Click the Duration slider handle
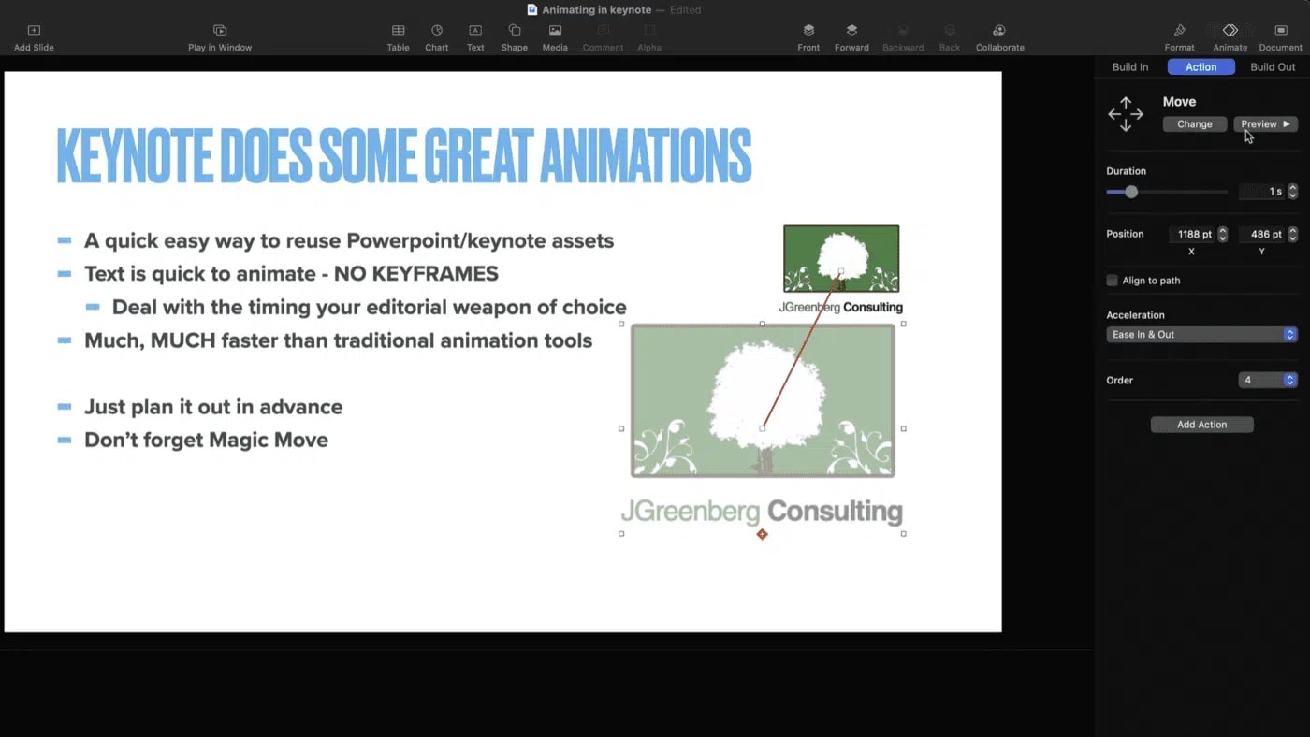The height and width of the screenshot is (737, 1310). coord(1131,192)
